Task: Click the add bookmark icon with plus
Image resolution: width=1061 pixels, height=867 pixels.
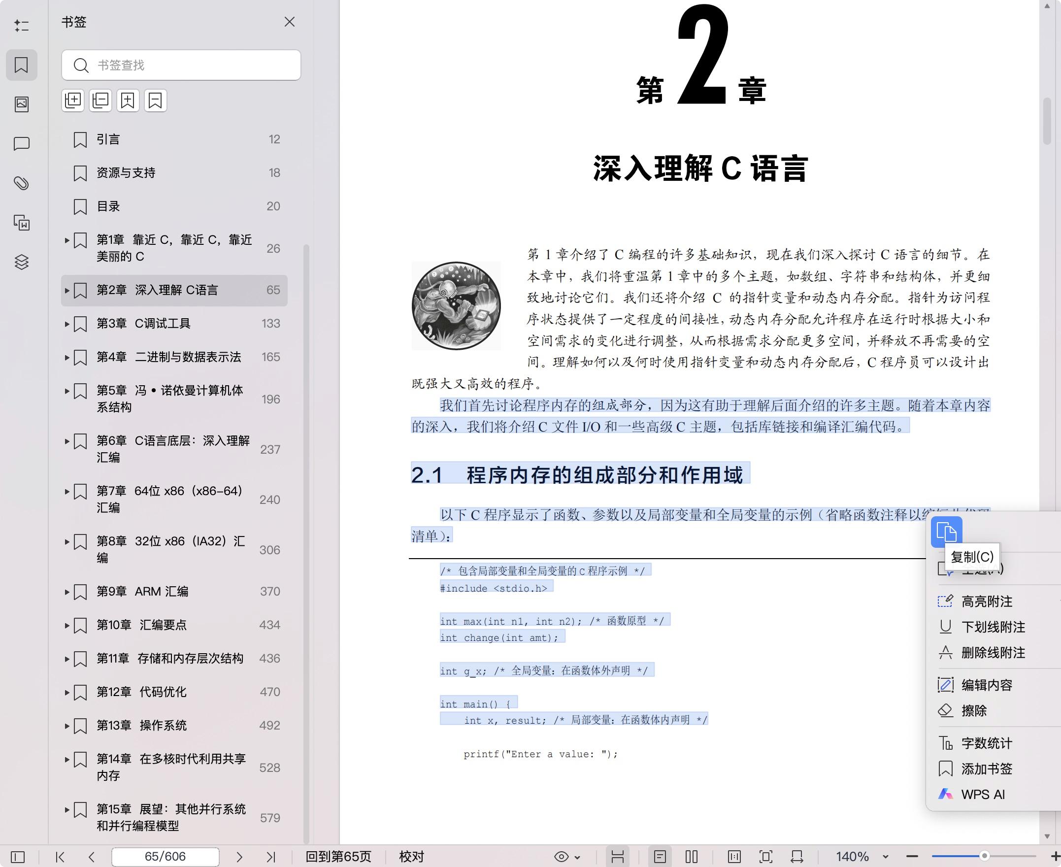Action: (x=128, y=101)
